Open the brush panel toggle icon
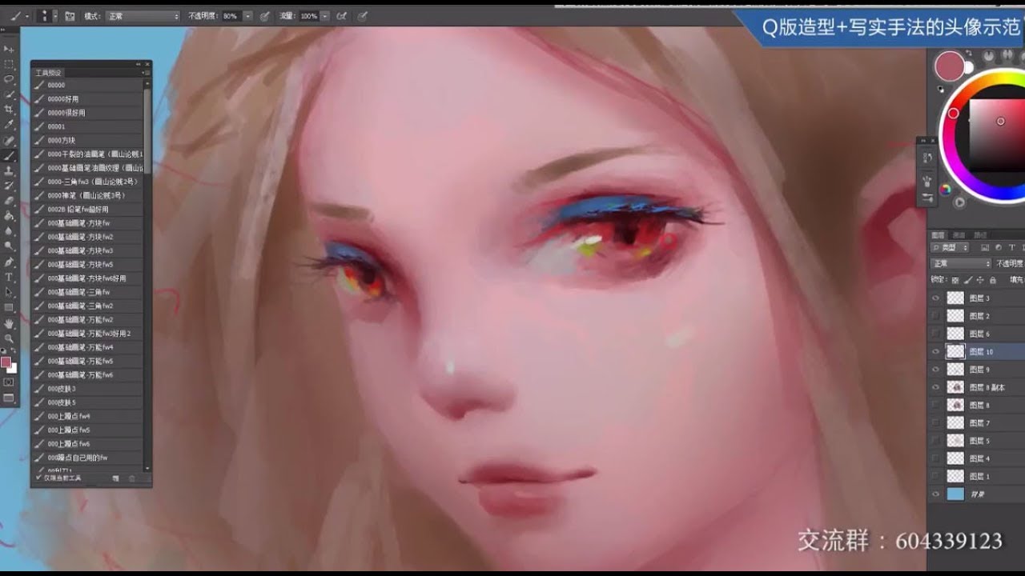1025x576 pixels. (70, 16)
